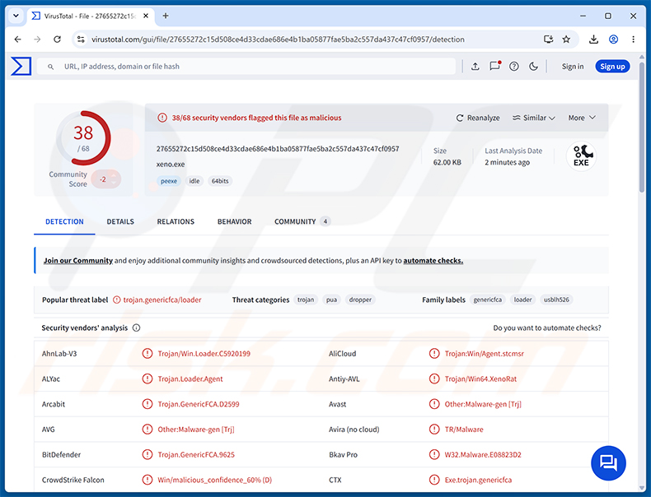Click the install app icon in address bar
651x497 pixels.
click(549, 39)
